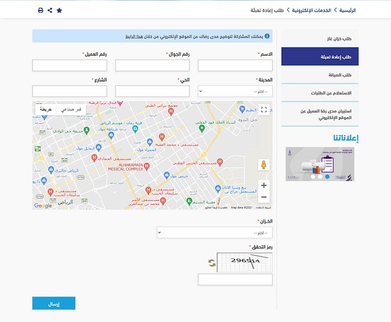Click the Al Hammadi hospital marker
Viewport: 391px width, 322px height.
[94, 158]
